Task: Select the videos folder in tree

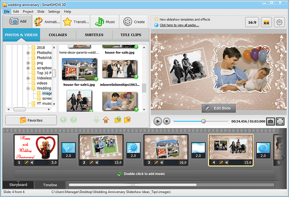Action: point(42,83)
